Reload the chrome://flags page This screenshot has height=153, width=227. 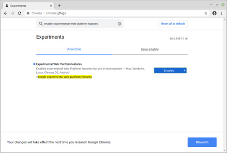tap(19, 13)
